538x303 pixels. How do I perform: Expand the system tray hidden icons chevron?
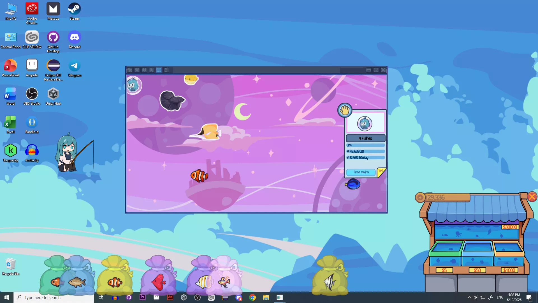click(x=469, y=297)
